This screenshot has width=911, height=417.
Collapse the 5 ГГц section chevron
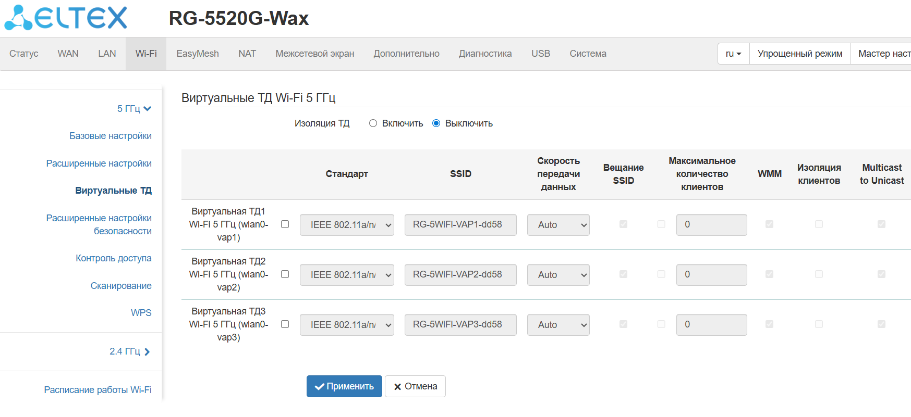148,109
